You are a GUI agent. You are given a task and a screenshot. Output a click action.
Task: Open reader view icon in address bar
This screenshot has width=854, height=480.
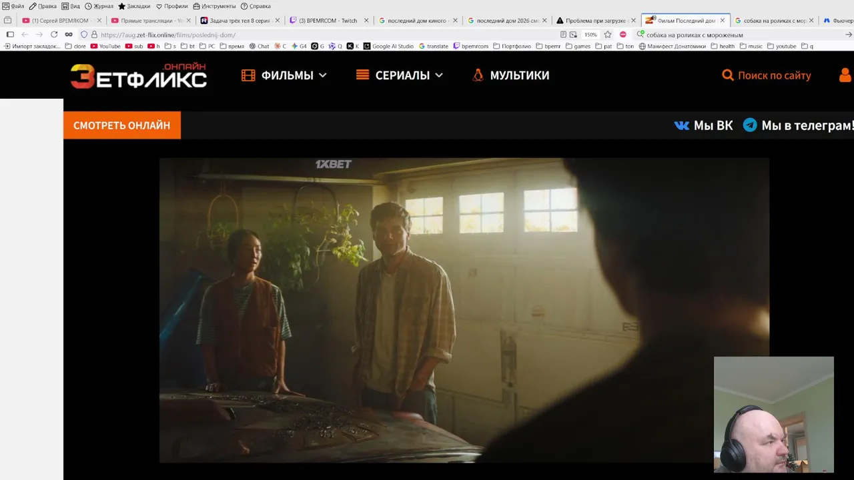point(564,35)
